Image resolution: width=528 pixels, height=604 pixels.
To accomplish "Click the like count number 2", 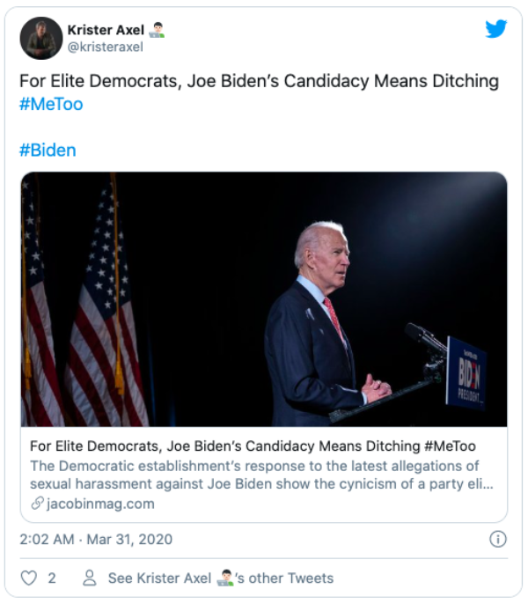I will [52, 578].
